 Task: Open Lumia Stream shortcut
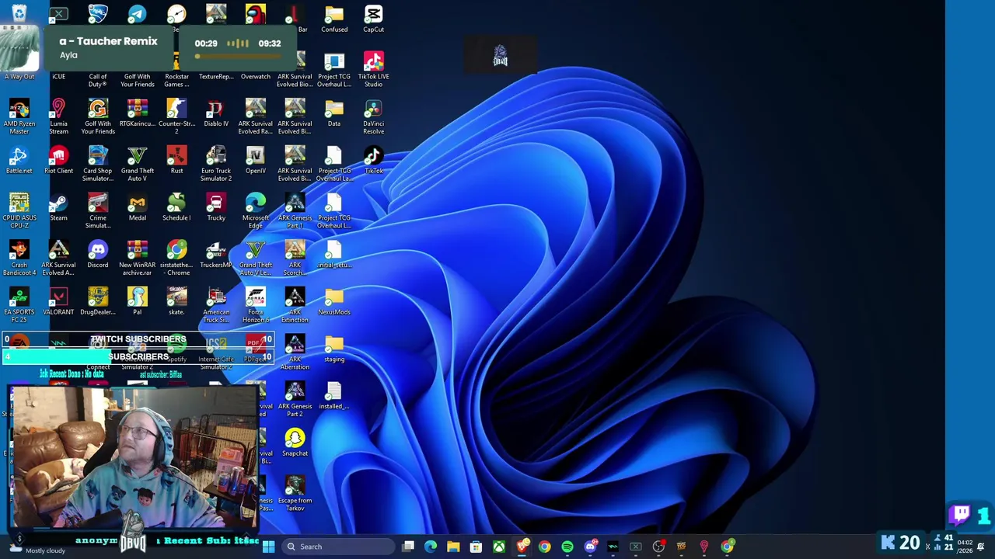pos(58,116)
